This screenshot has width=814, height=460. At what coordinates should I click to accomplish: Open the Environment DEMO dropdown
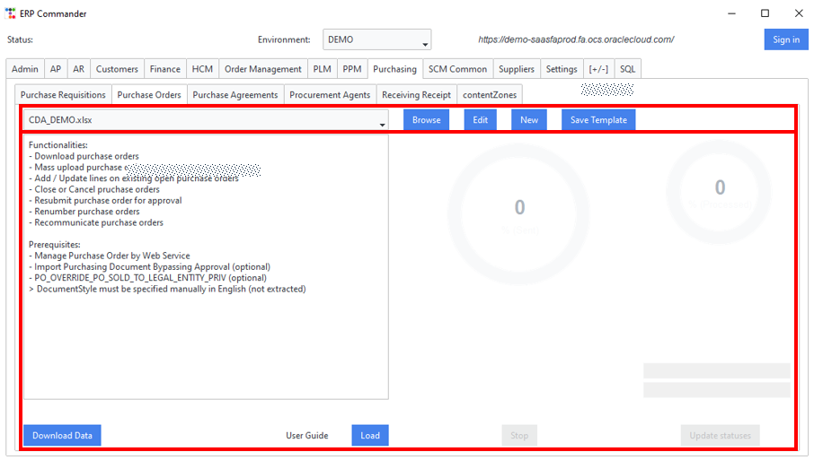[376, 39]
